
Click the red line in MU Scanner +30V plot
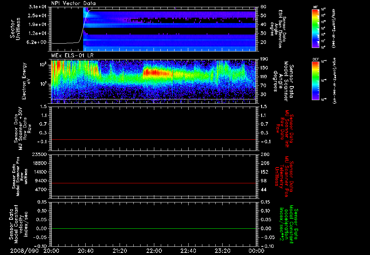click(x=154, y=140)
